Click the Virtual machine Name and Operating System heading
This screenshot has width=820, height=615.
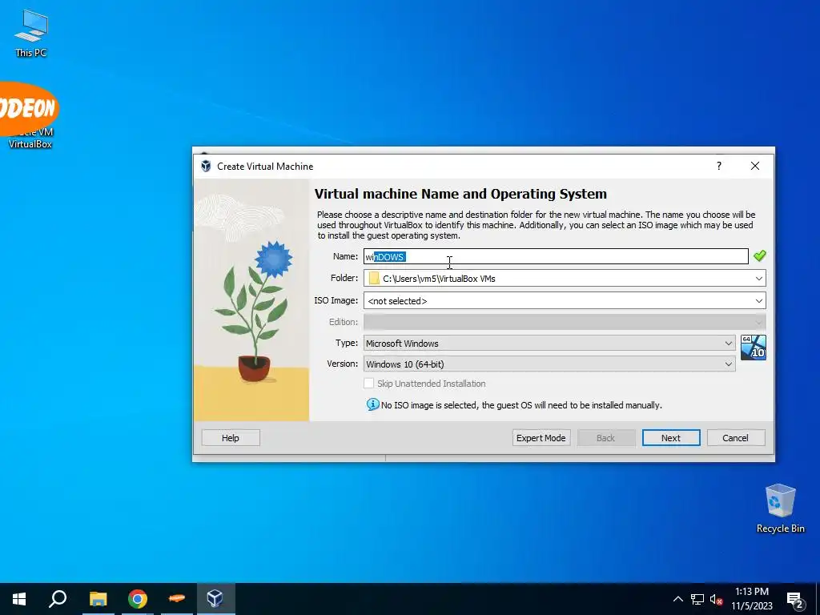[x=460, y=194]
